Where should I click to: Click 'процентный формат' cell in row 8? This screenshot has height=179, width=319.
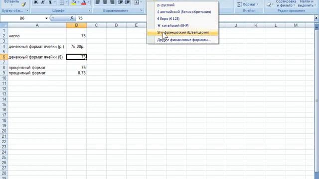click(37, 68)
